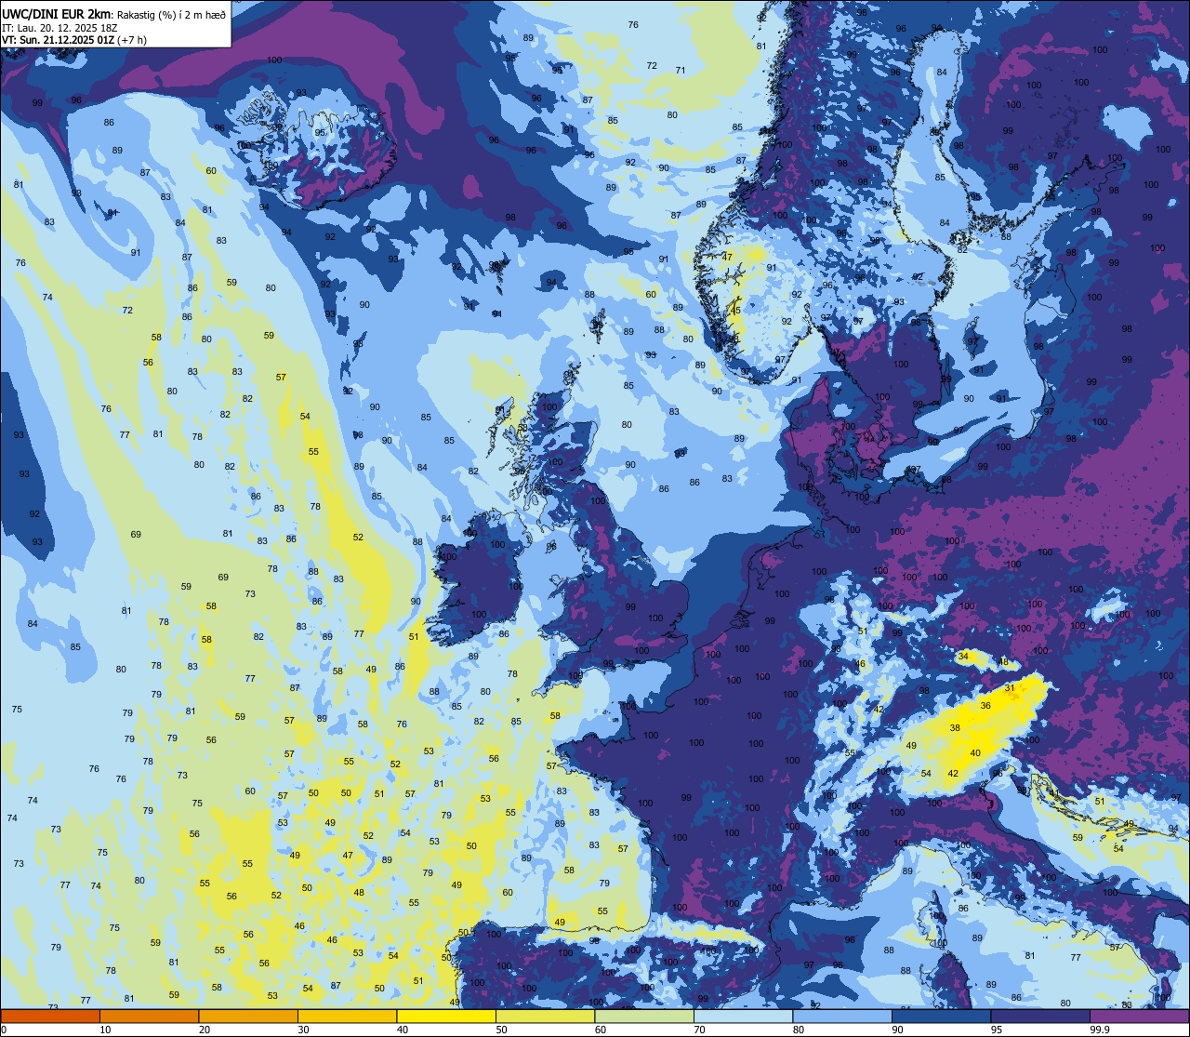Click the dark orange 0–10 legend swatch
Image resolution: width=1190 pixels, height=1037 pixels.
[50, 1016]
